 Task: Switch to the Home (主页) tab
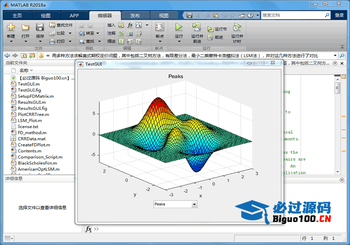pyautogui.click(x=17, y=15)
